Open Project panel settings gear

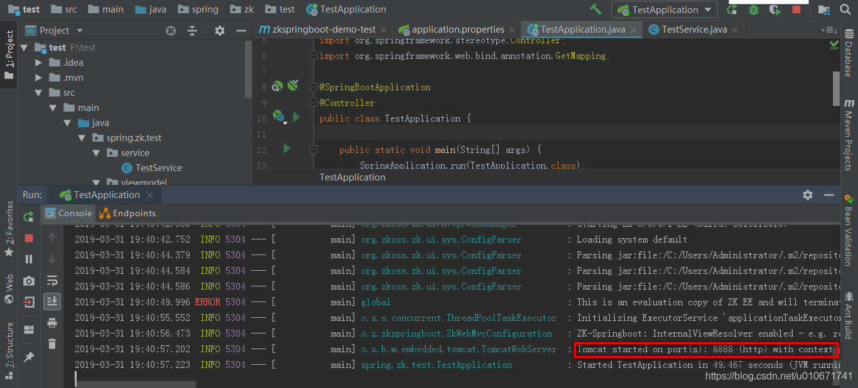pos(219,31)
